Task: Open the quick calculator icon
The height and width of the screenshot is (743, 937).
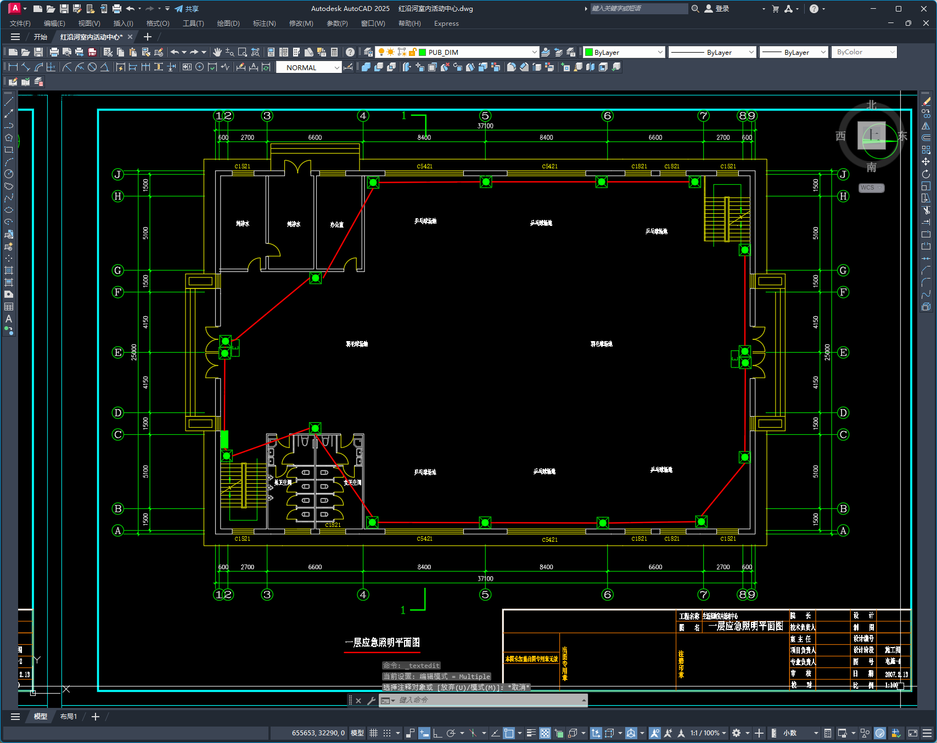Action: [x=334, y=52]
